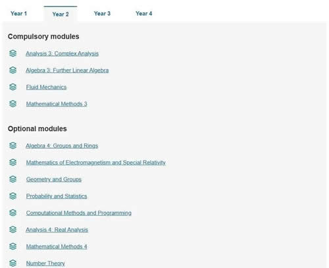The height and width of the screenshot is (268, 329).
Task: Visit Analysis 4: Real Analysis module page
Action: click(57, 230)
